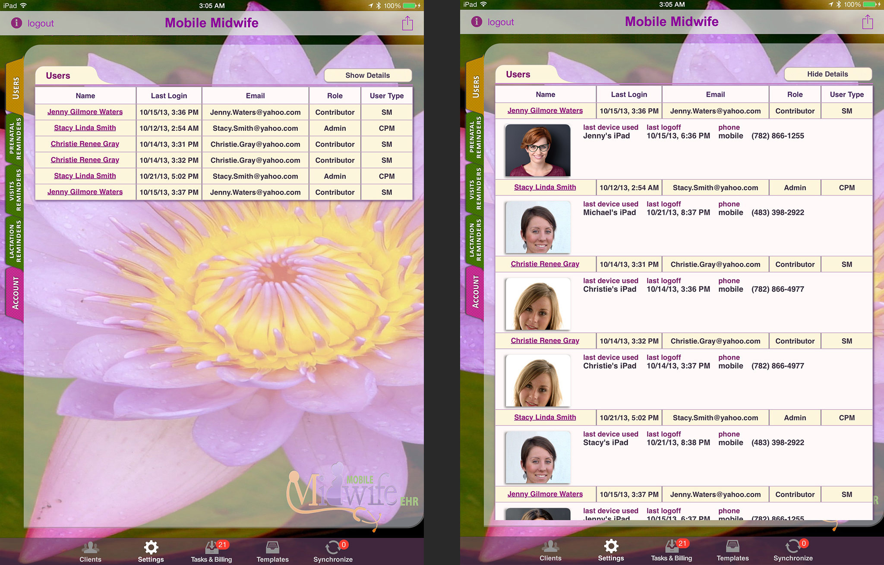This screenshot has width=884, height=565.
Task: Select Visits Reminders tab on left iPad screen
Action: (16, 189)
